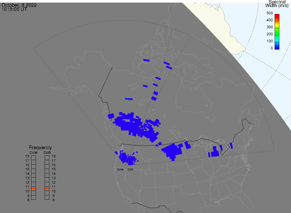Click the 'Frequency' legend heading
Image resolution: width=291 pixels, height=213 pixels.
[x=40, y=148]
